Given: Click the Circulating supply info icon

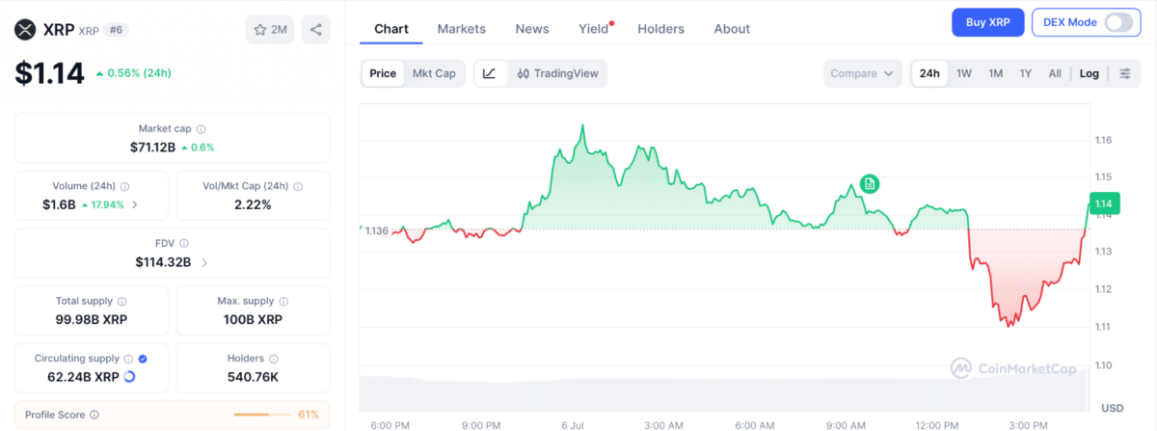Looking at the screenshot, I should (130, 359).
